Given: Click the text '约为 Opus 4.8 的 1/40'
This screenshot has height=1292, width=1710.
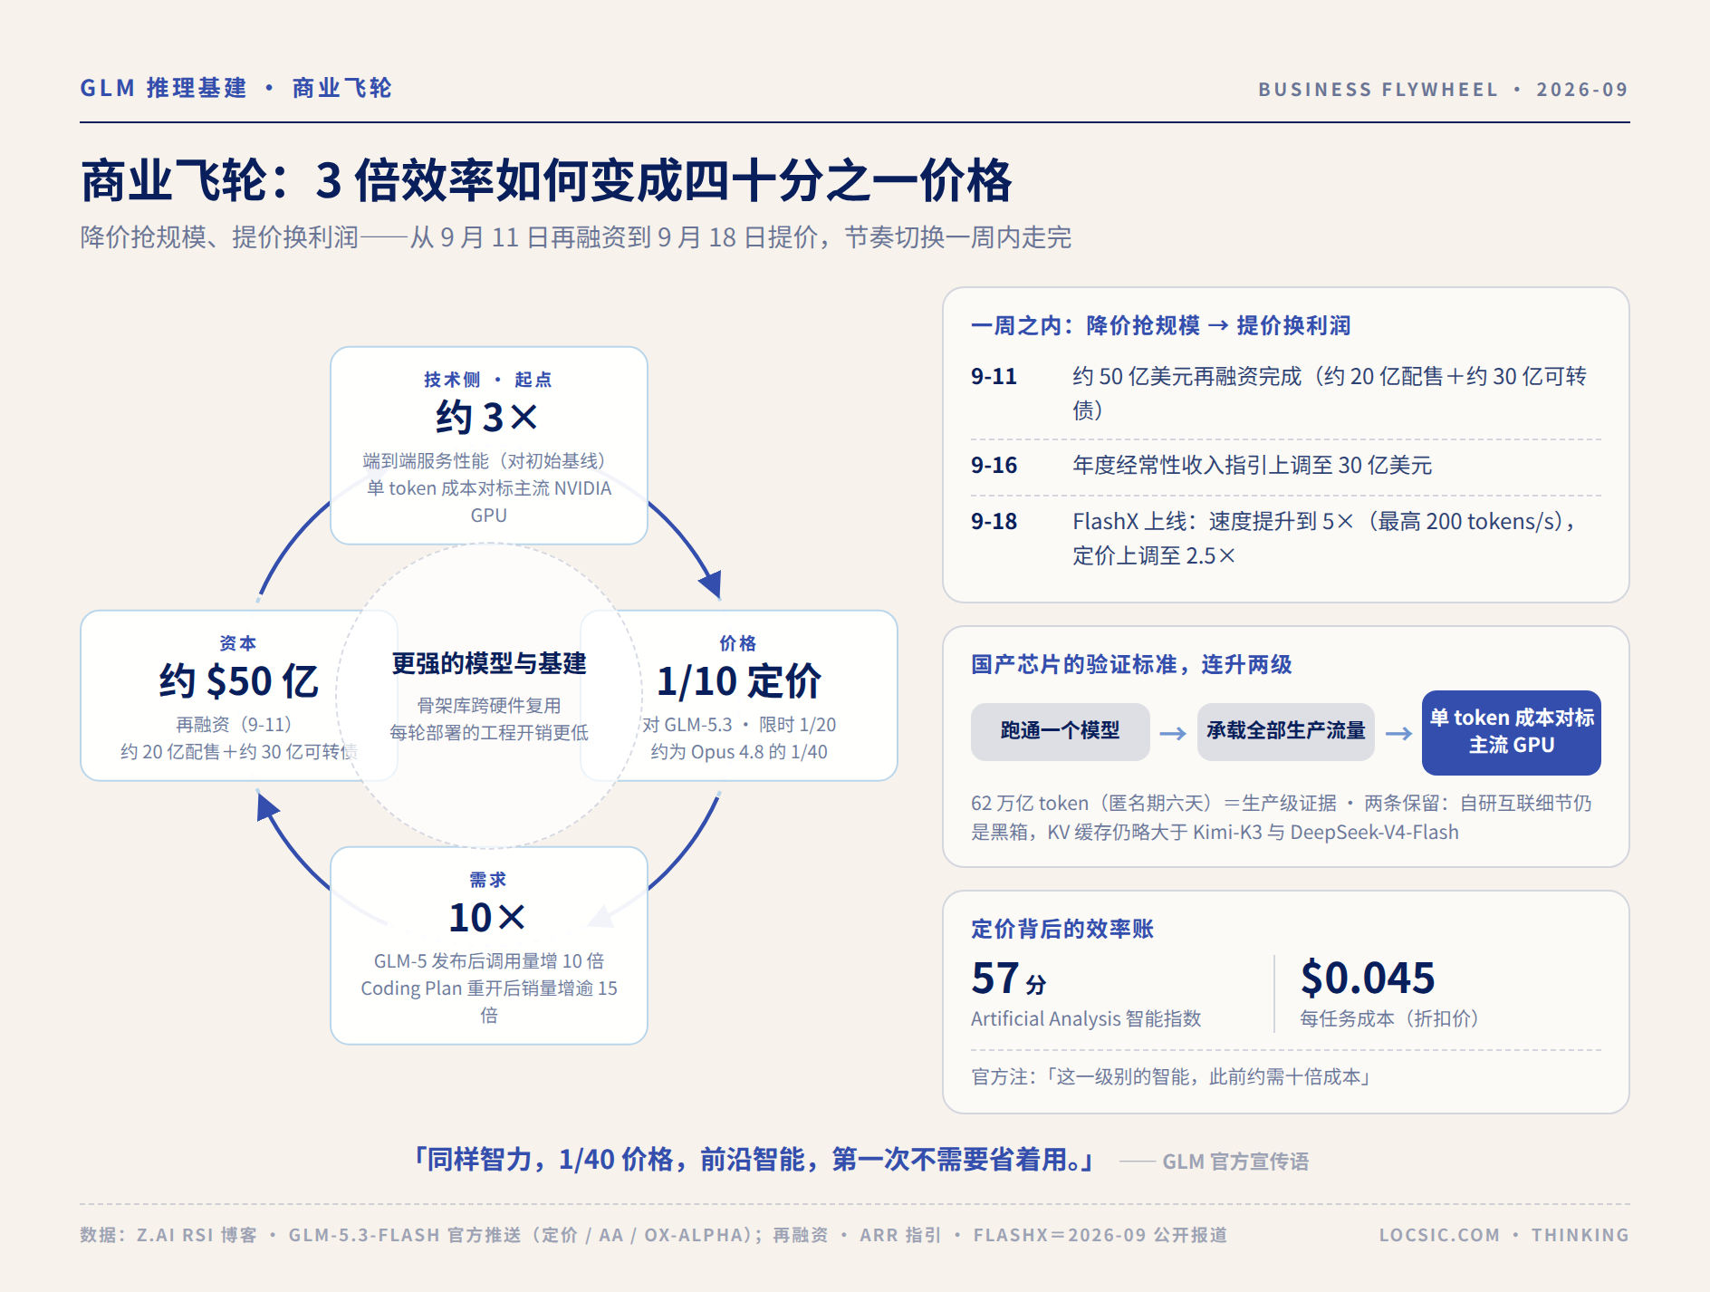Looking at the screenshot, I should click(x=739, y=752).
